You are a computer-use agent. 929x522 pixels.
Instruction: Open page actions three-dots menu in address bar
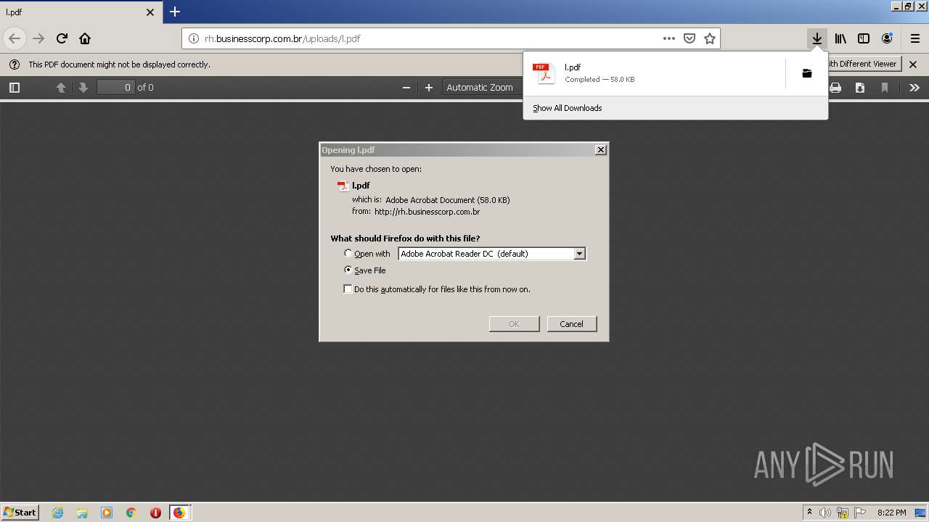(669, 38)
